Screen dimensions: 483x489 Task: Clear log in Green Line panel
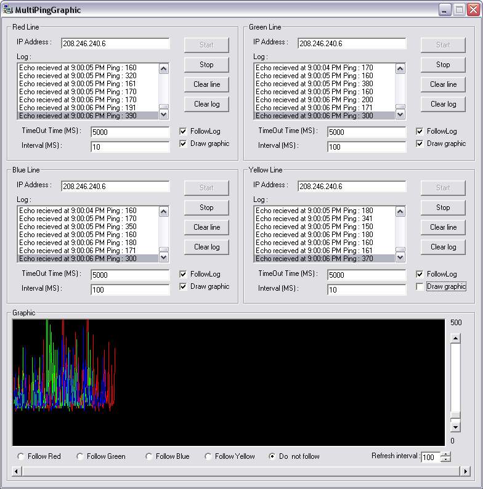(443, 104)
